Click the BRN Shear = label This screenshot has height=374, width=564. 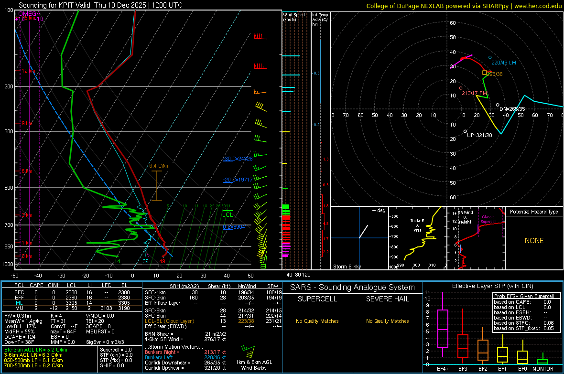[x=159, y=334]
